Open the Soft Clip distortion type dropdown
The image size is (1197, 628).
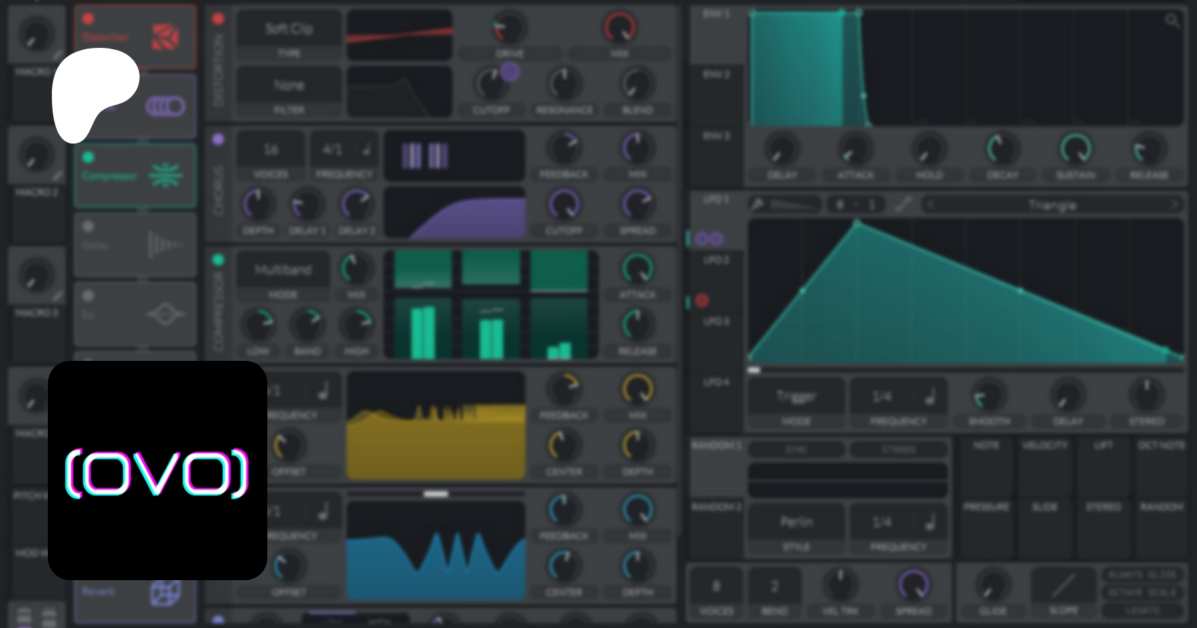point(289,29)
